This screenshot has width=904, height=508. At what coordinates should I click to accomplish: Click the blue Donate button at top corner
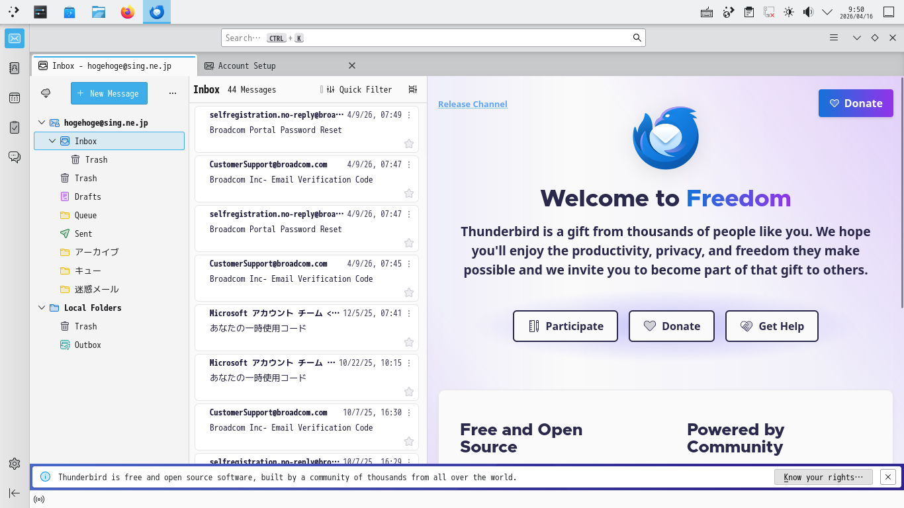tap(856, 103)
